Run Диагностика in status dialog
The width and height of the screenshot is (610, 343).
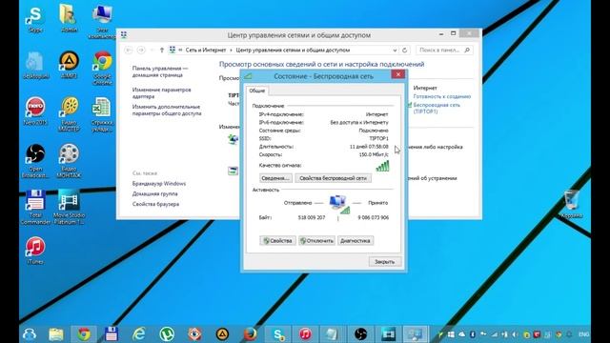[x=356, y=241]
